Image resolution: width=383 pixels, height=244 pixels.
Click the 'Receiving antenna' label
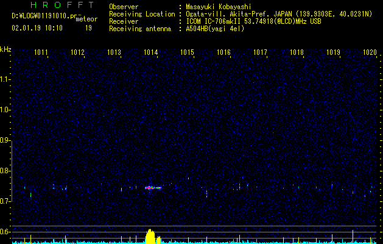coord(140,29)
